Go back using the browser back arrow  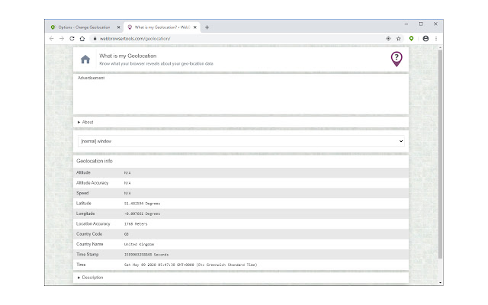(x=51, y=38)
